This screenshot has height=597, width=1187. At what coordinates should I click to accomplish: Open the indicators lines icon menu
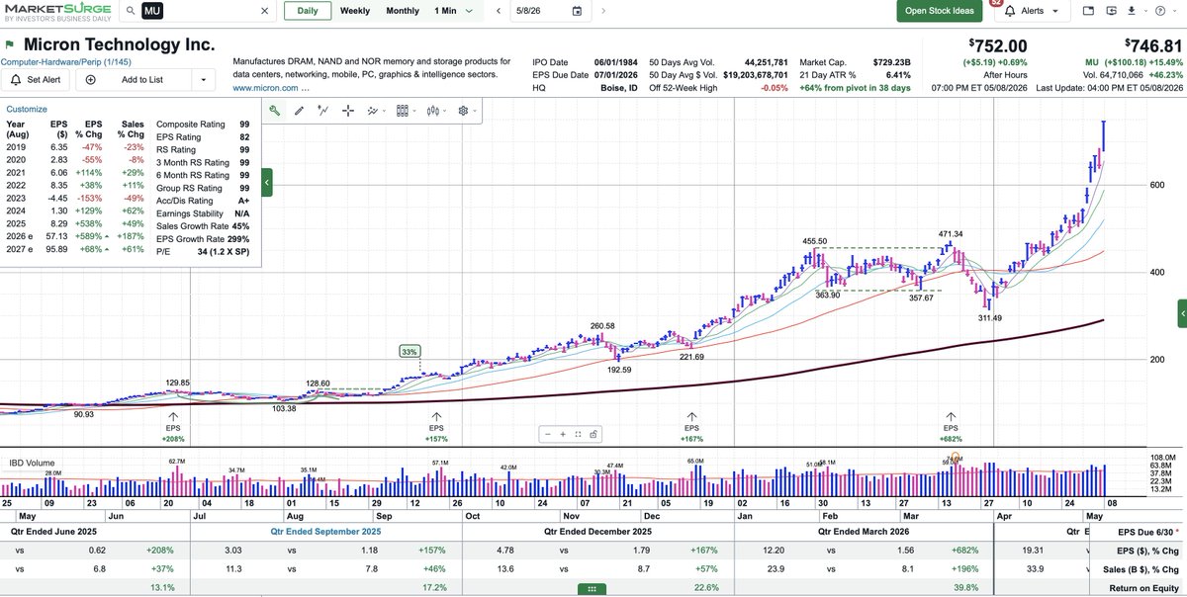tap(372, 111)
